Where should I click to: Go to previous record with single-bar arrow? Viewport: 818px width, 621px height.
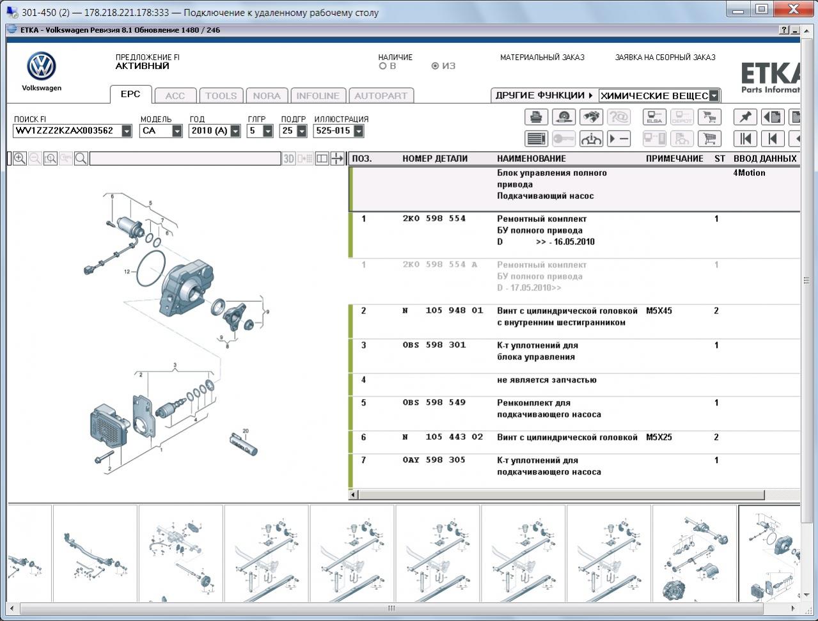coord(773,139)
